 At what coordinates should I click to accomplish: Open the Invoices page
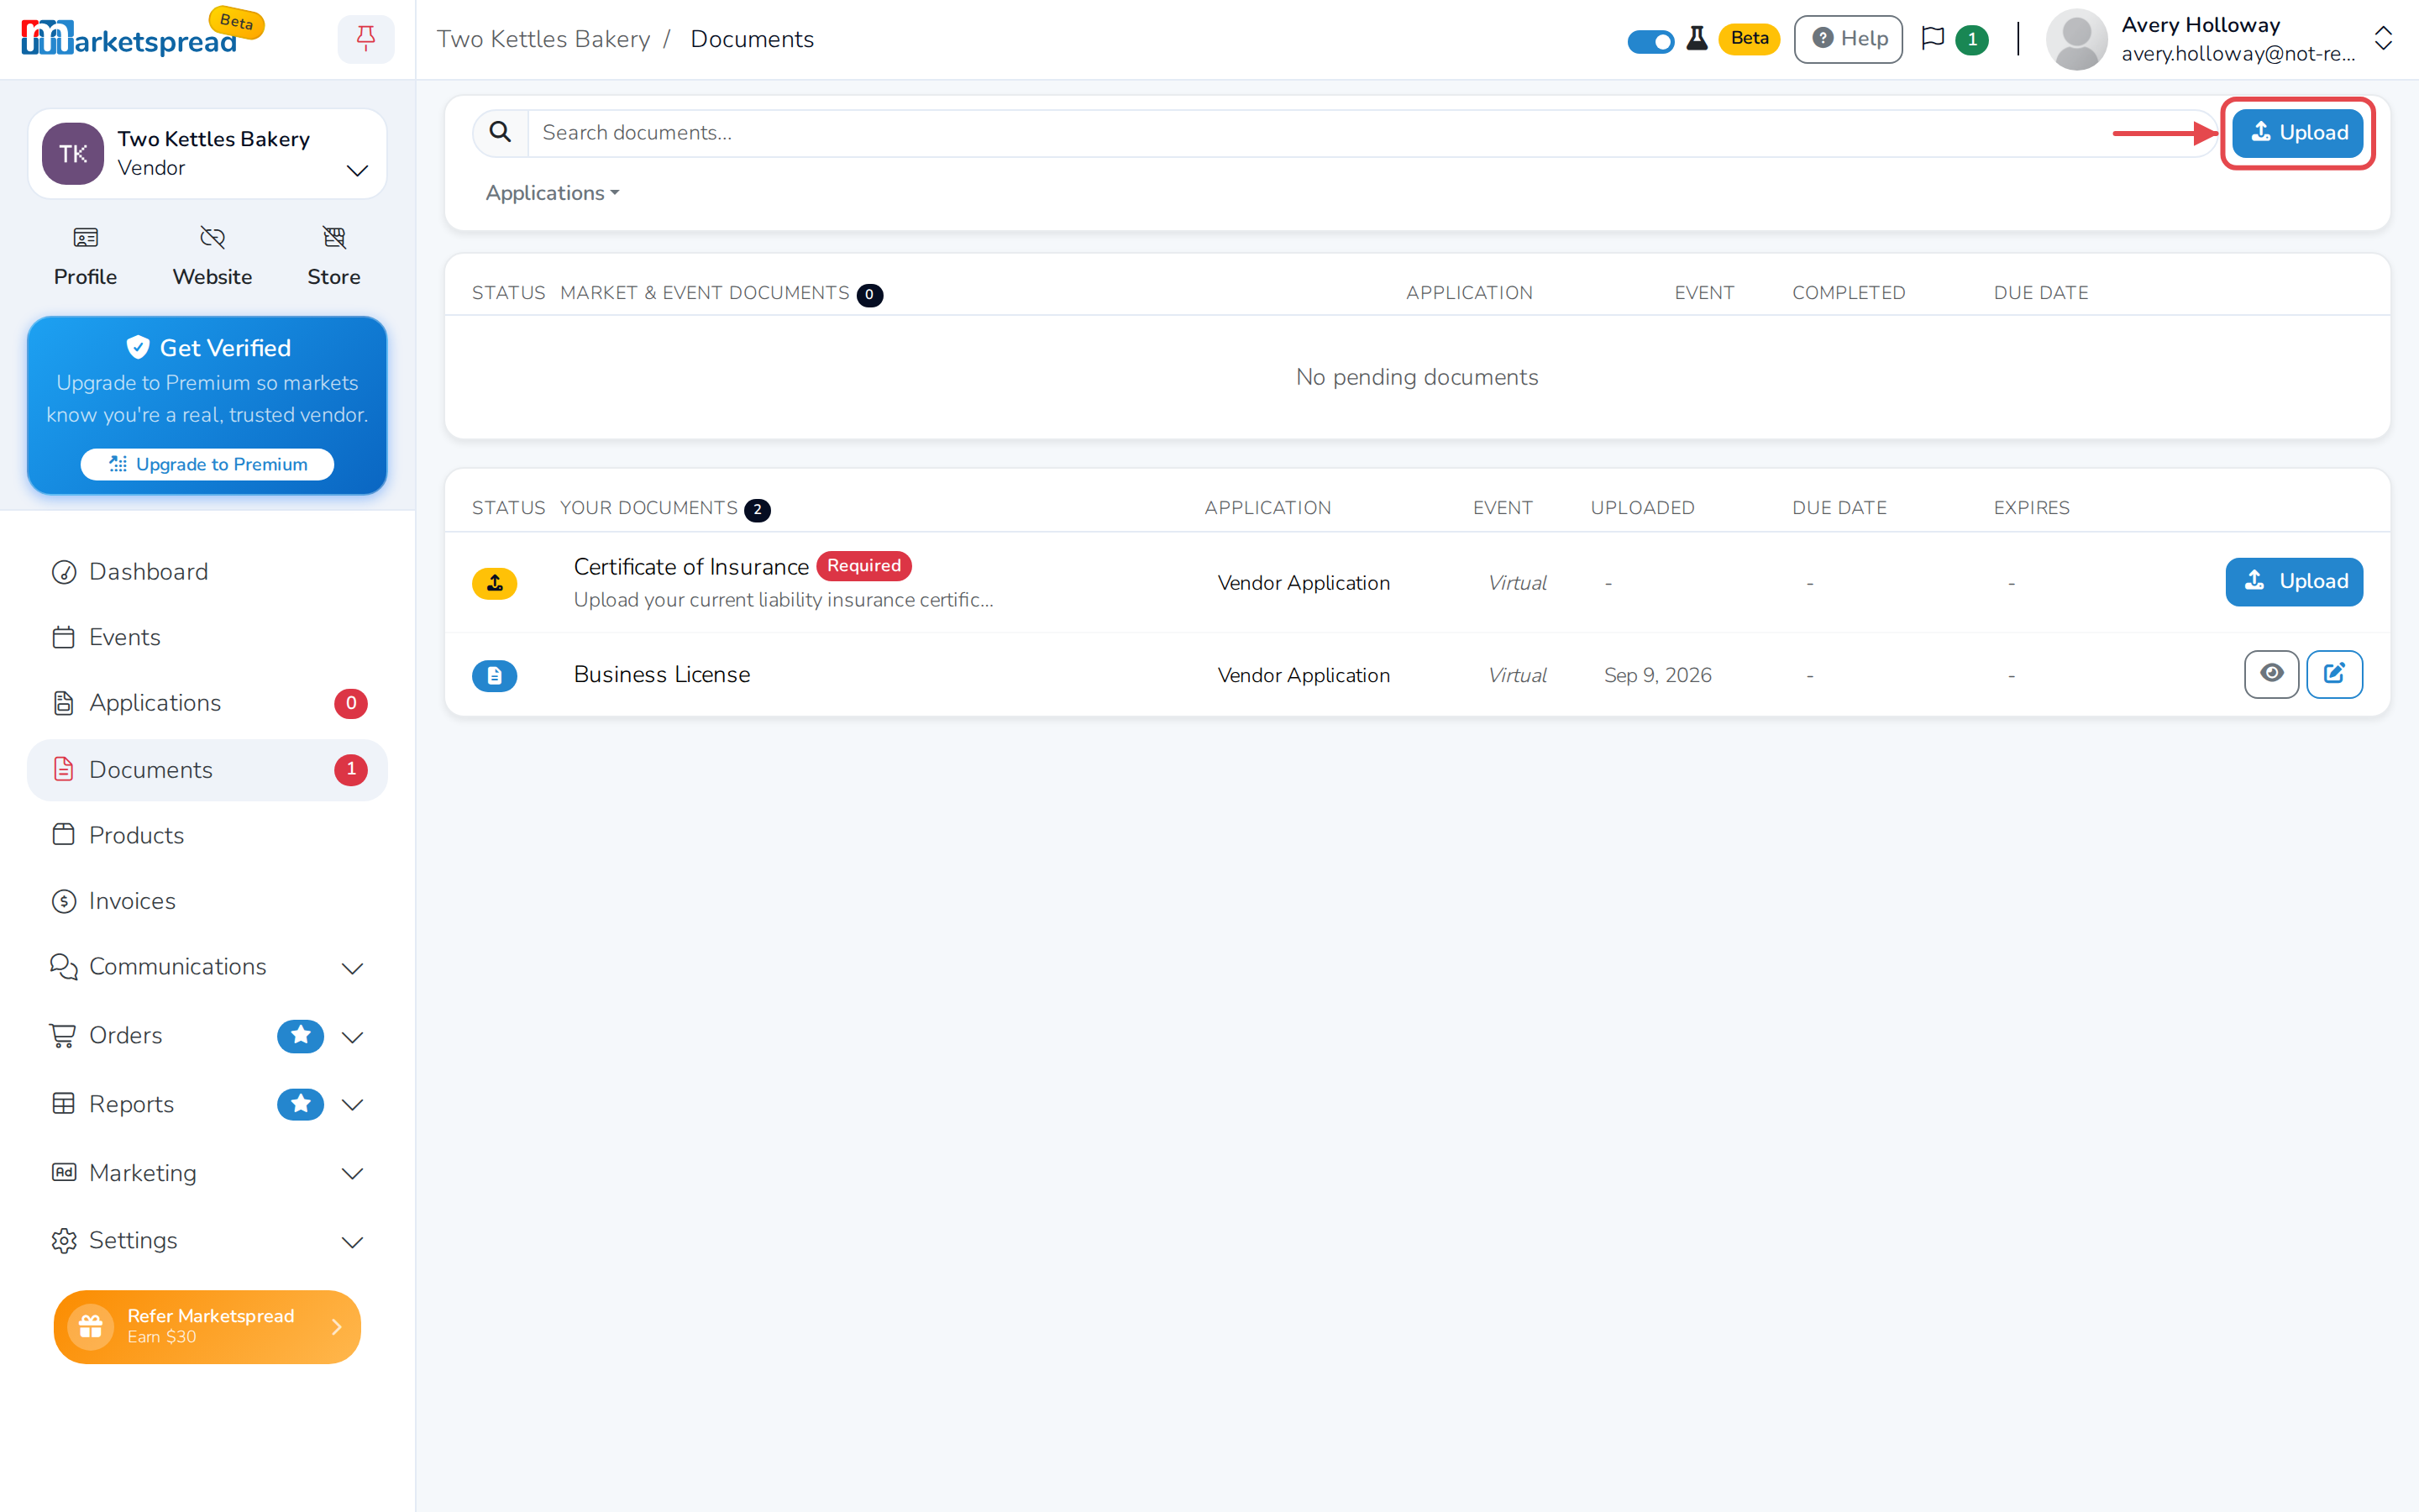pos(207,901)
